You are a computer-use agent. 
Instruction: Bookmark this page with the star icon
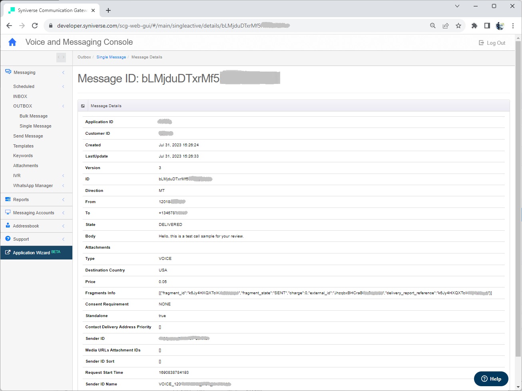pyautogui.click(x=458, y=26)
